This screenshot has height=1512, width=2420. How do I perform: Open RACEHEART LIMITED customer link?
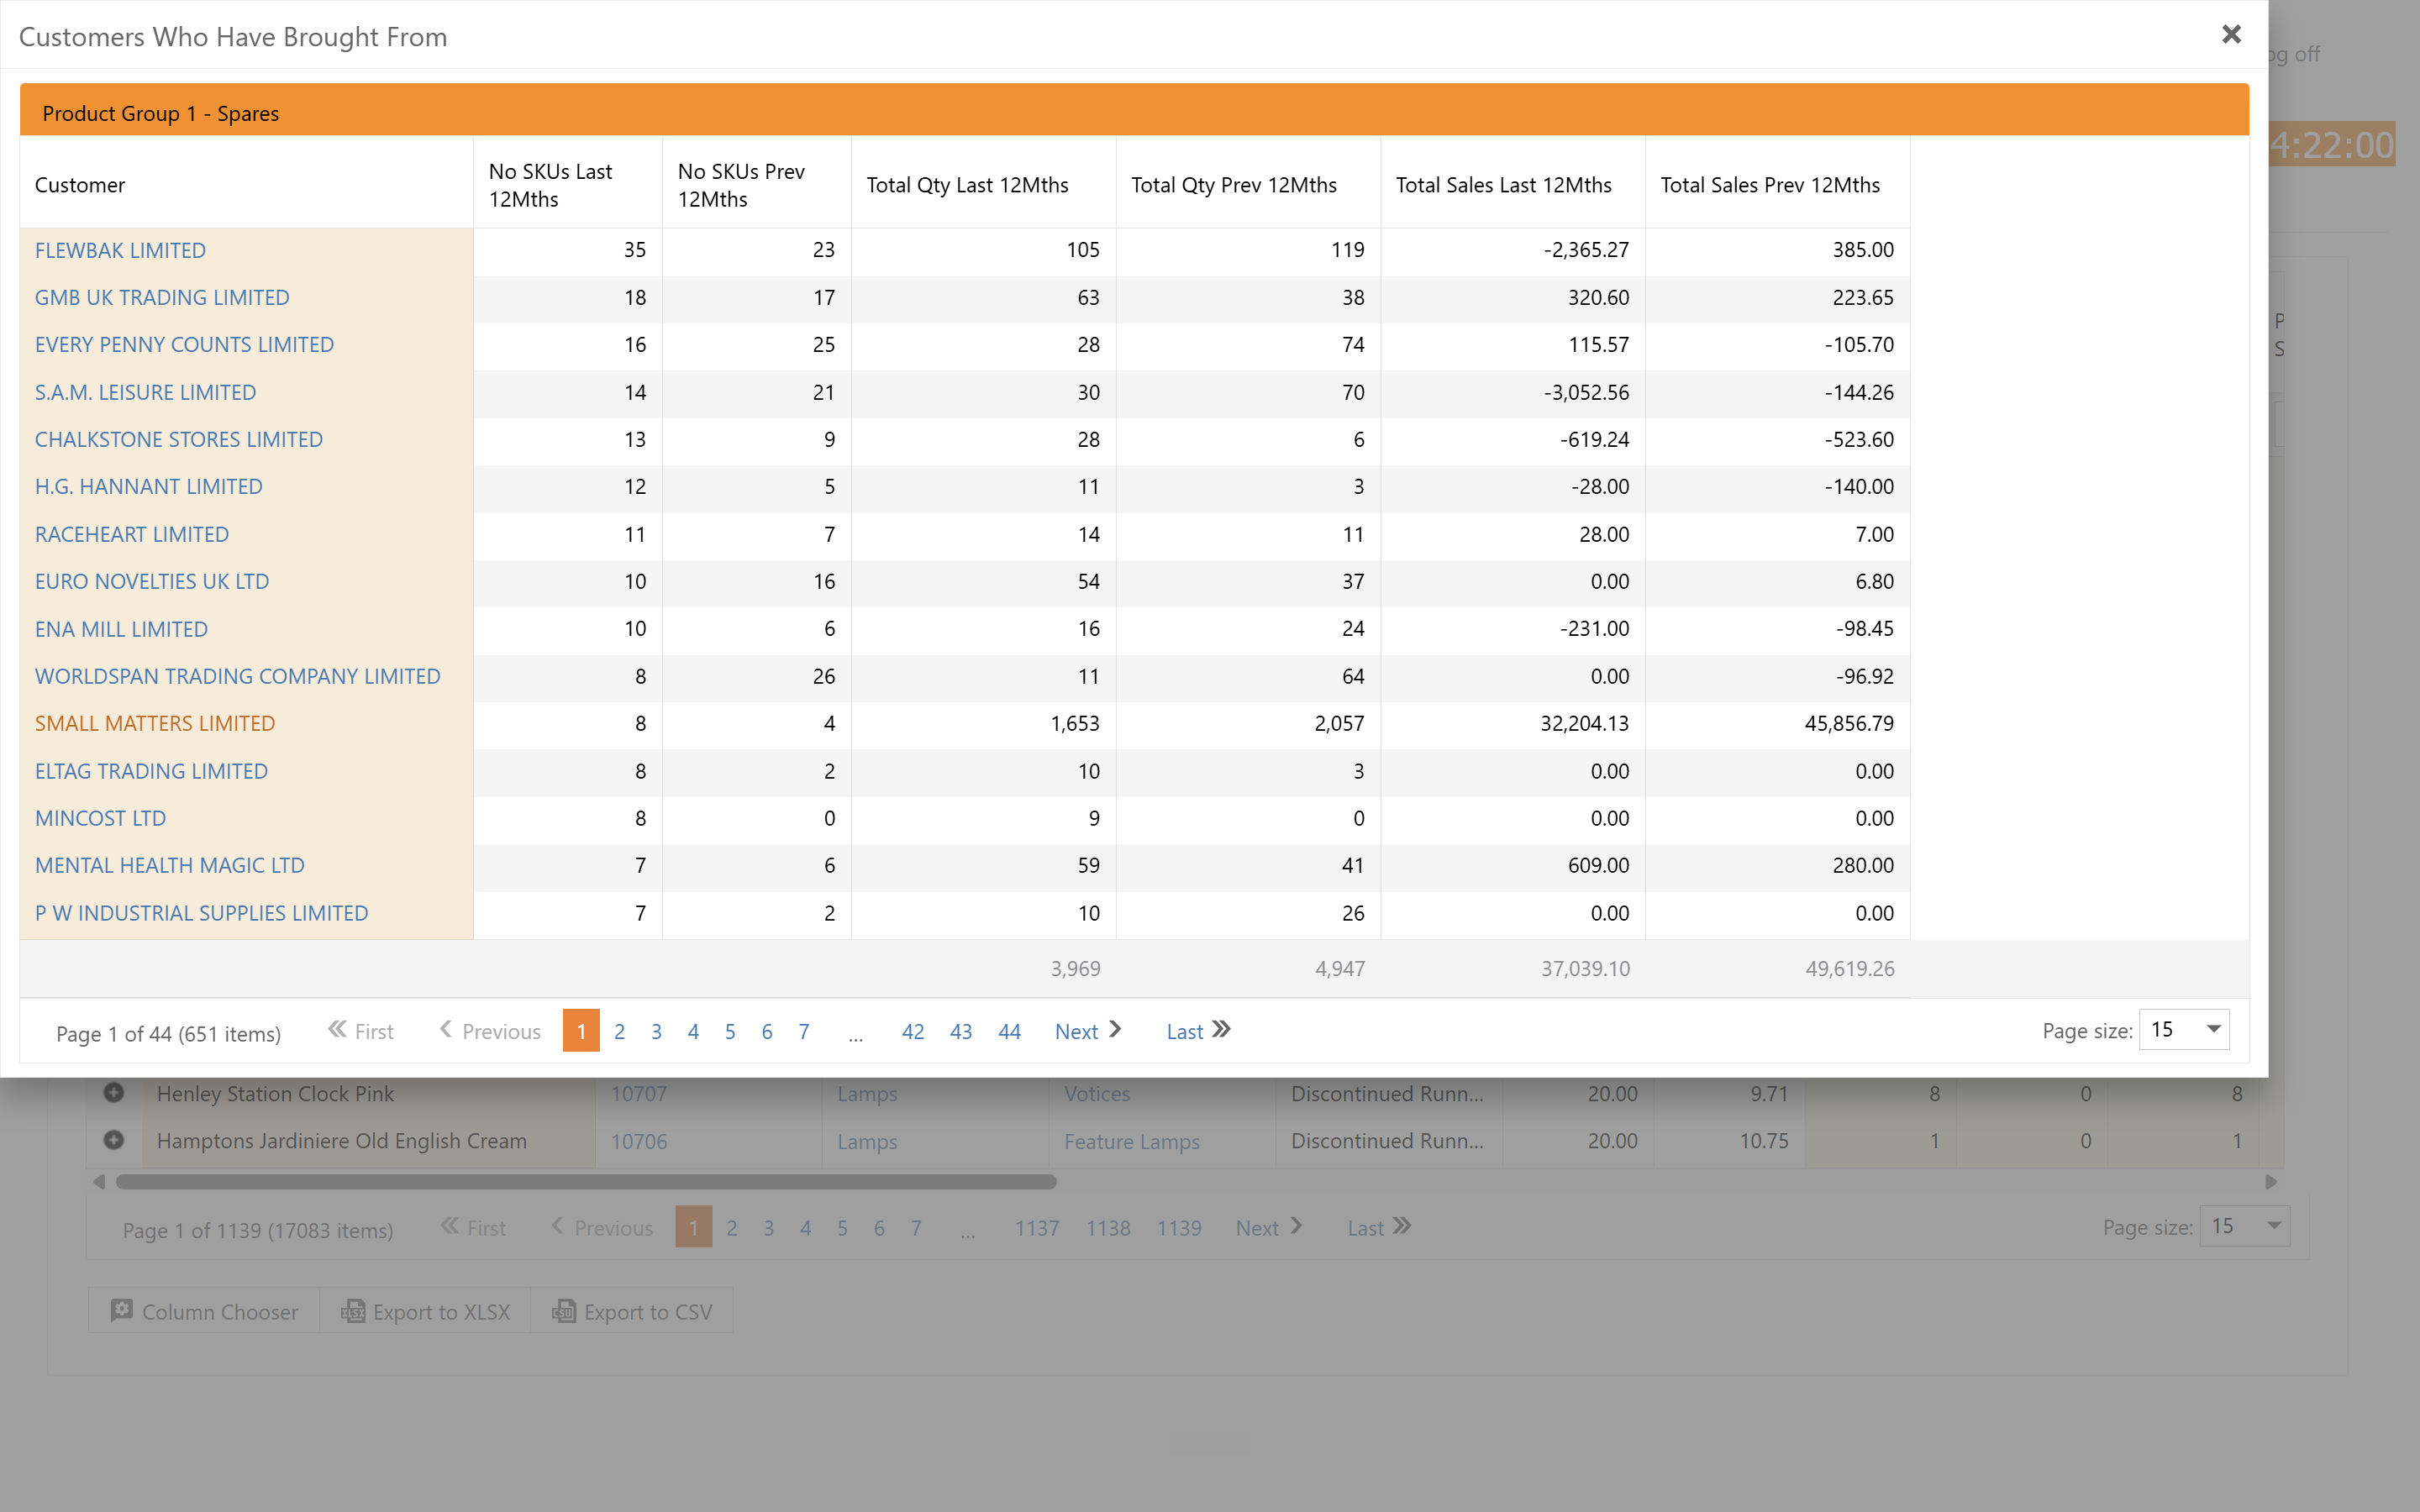[132, 534]
